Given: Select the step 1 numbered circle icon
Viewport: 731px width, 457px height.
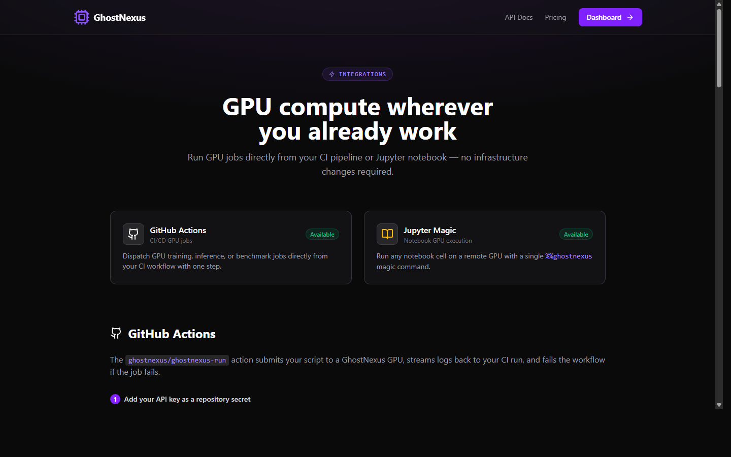Looking at the screenshot, I should coord(115,399).
